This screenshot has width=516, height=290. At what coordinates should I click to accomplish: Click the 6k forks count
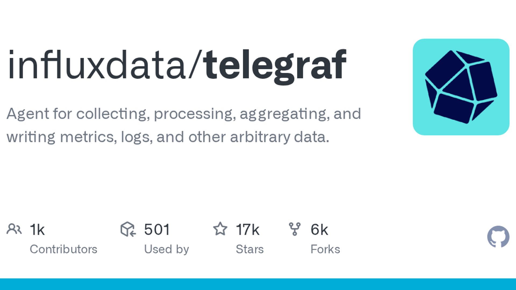(319, 230)
